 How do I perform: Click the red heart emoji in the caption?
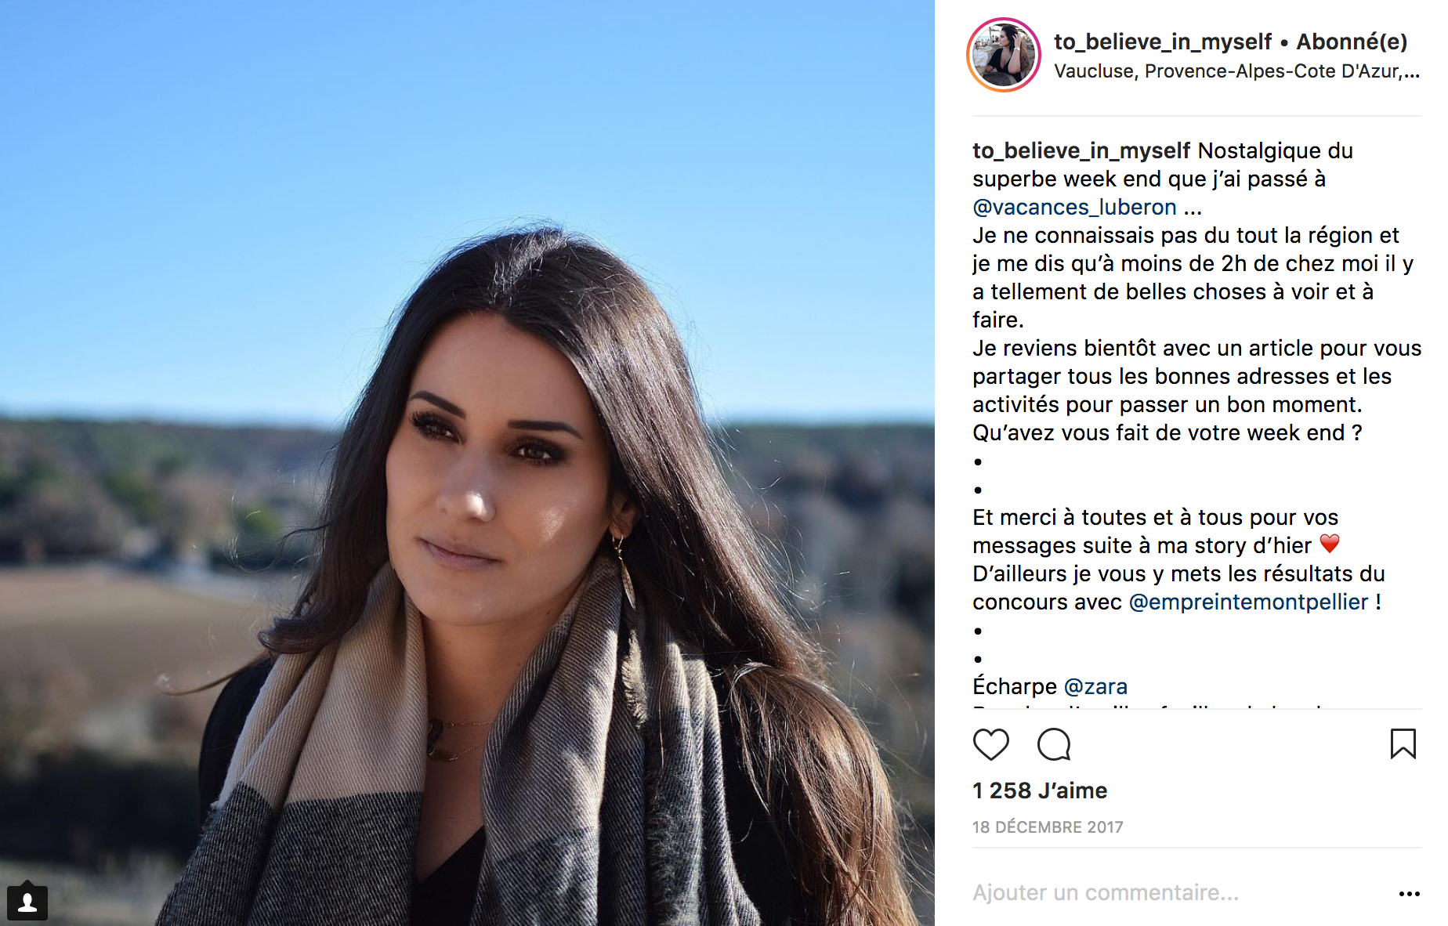tap(1330, 544)
